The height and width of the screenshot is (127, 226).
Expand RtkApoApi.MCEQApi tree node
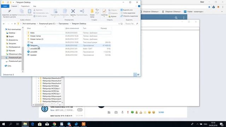[x=38, y=86]
